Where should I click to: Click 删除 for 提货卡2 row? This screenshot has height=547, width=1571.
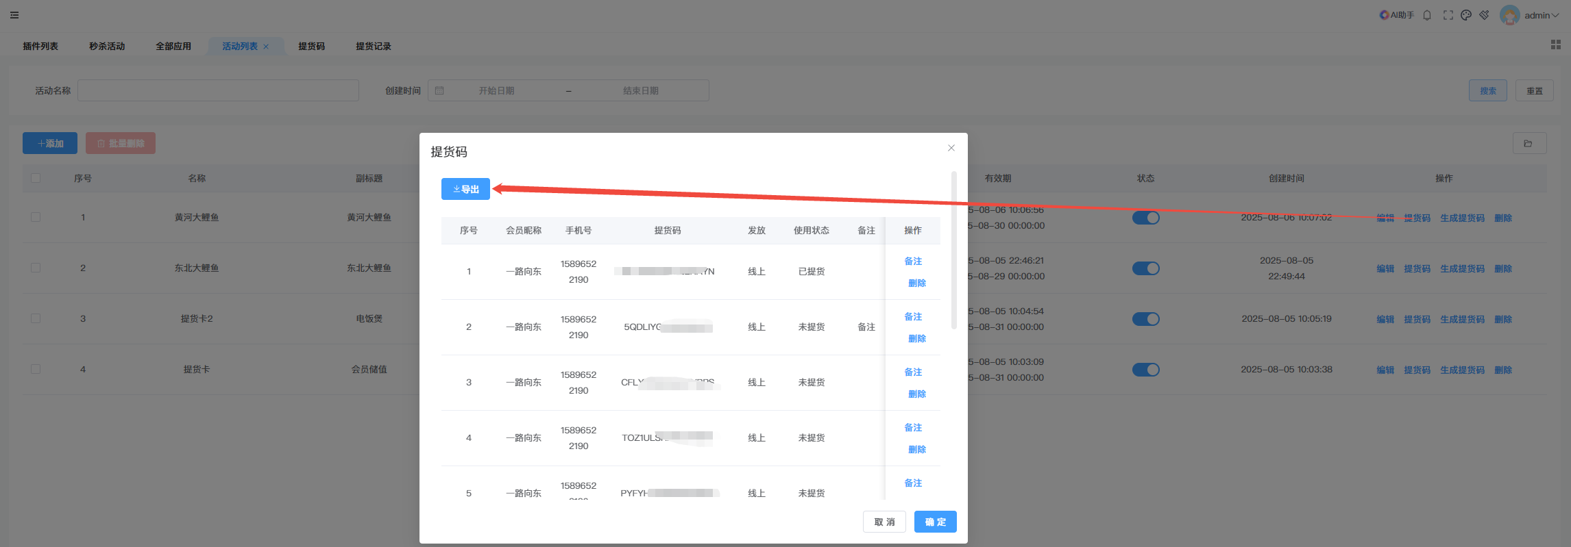point(1503,319)
